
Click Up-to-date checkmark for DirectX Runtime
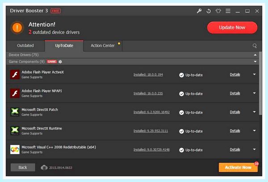point(181,131)
